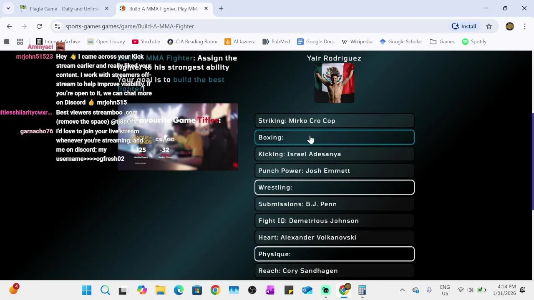Open the Open Library bookmark
Image resolution: width=534 pixels, height=300 pixels.
pyautogui.click(x=106, y=42)
